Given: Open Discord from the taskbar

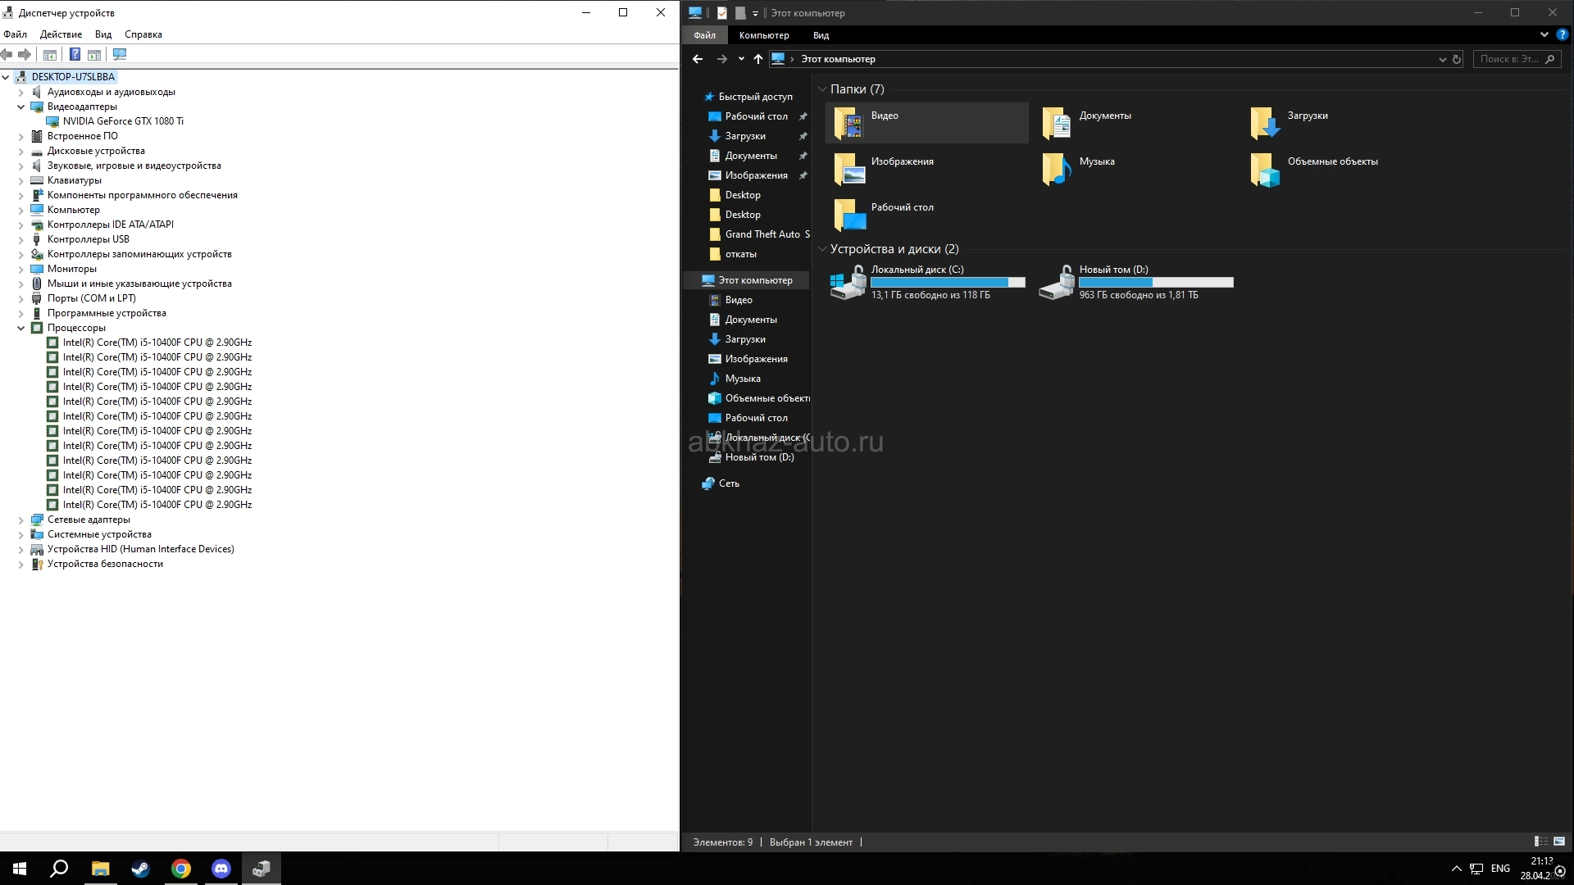Looking at the screenshot, I should pyautogui.click(x=221, y=869).
